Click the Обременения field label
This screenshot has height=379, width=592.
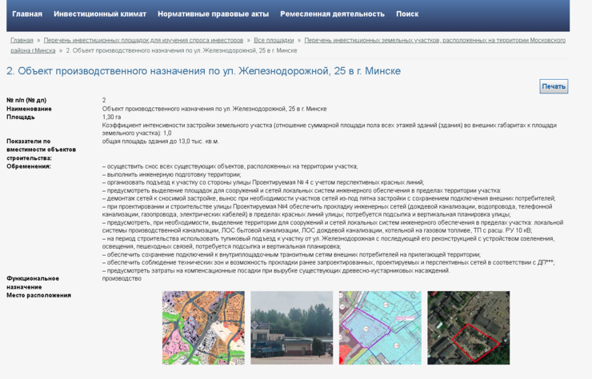coord(29,166)
